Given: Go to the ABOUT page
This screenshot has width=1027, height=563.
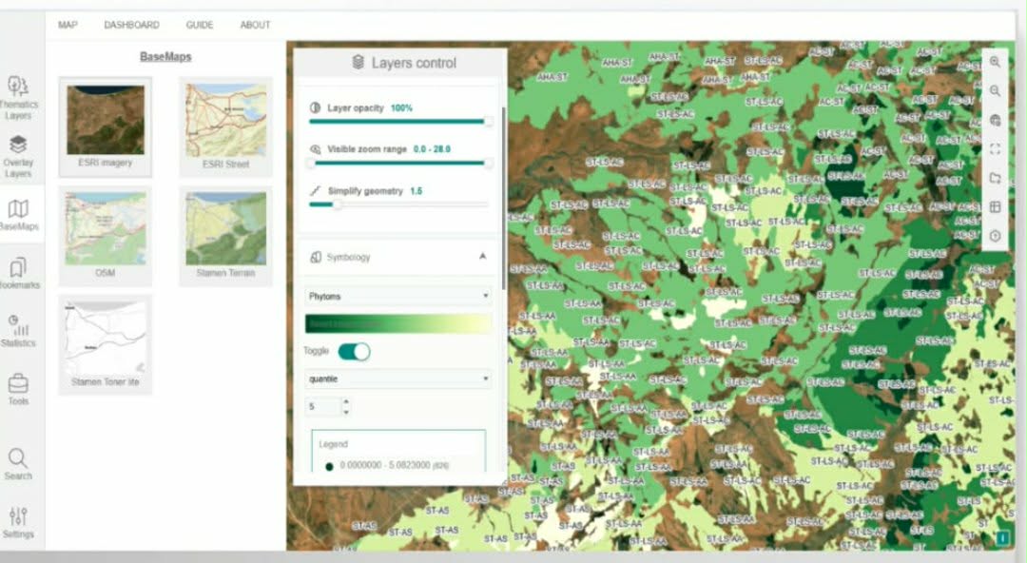Looking at the screenshot, I should coord(255,25).
